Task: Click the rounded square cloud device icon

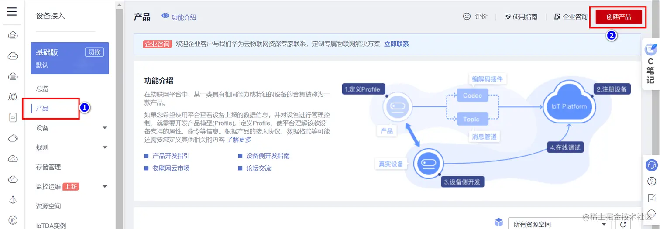Action: (x=13, y=117)
